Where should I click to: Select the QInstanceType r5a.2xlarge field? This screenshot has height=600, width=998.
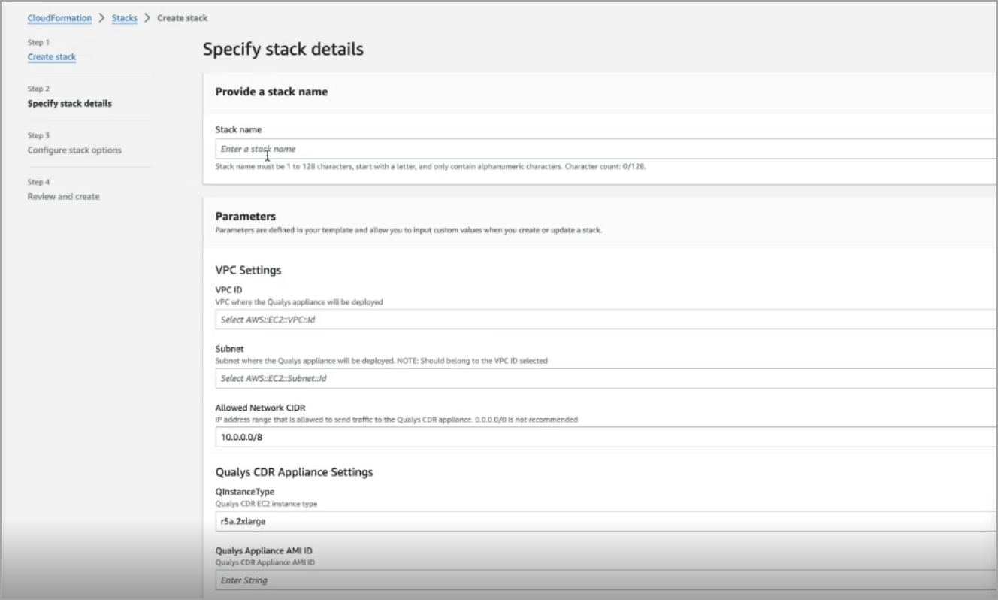point(606,521)
